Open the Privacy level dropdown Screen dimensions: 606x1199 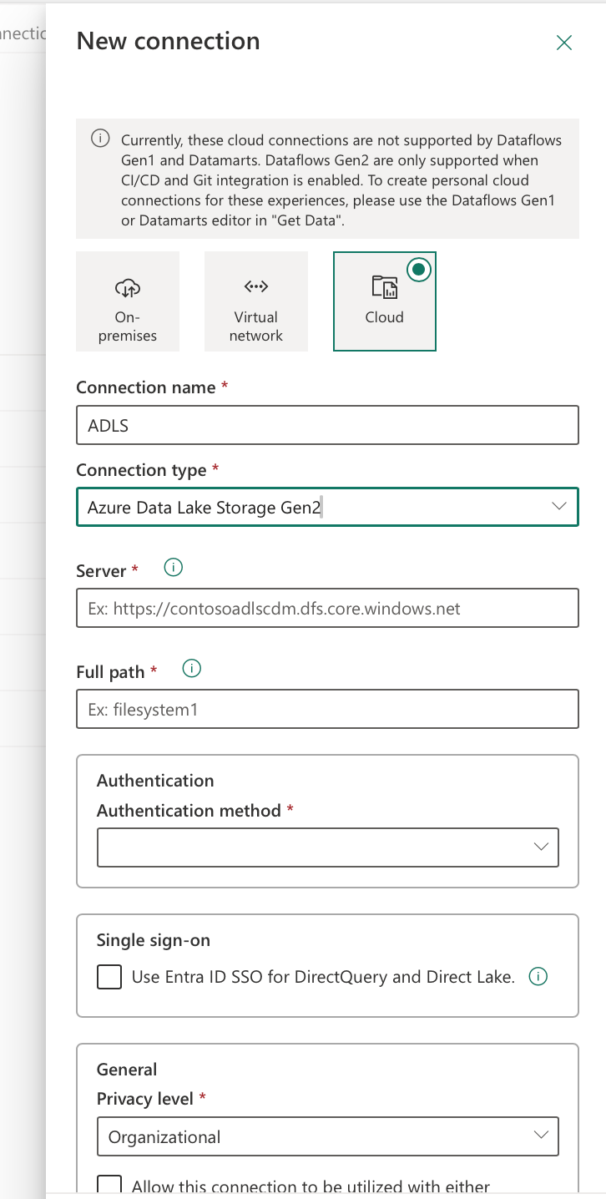541,1136
